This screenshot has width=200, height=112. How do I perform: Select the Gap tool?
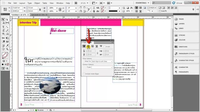pos(7,23)
